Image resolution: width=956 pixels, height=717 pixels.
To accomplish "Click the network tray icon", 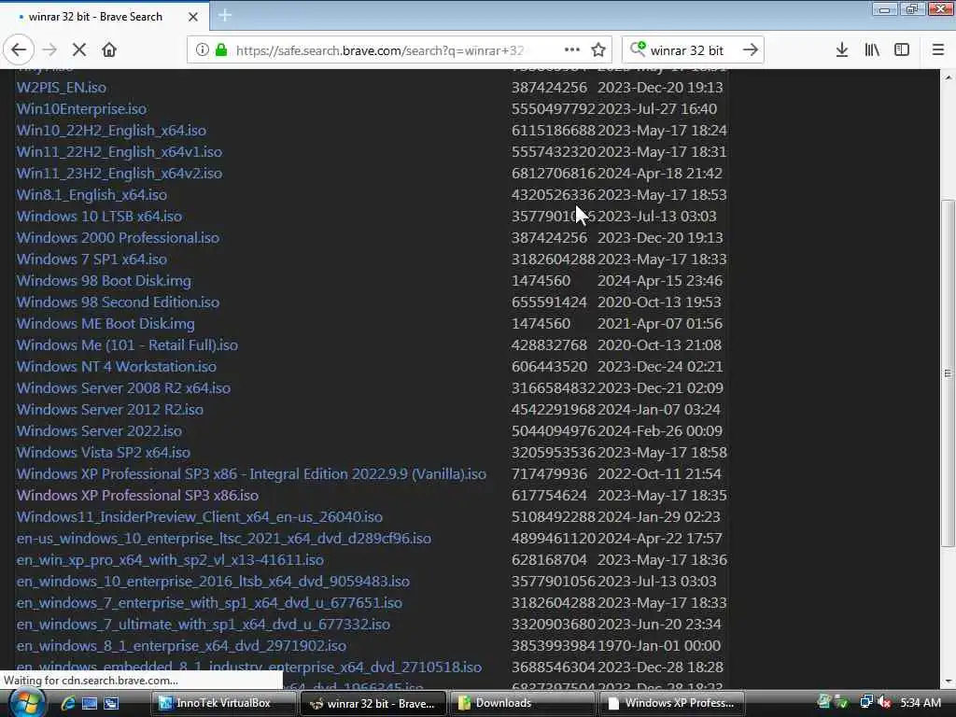I will pos(865,703).
